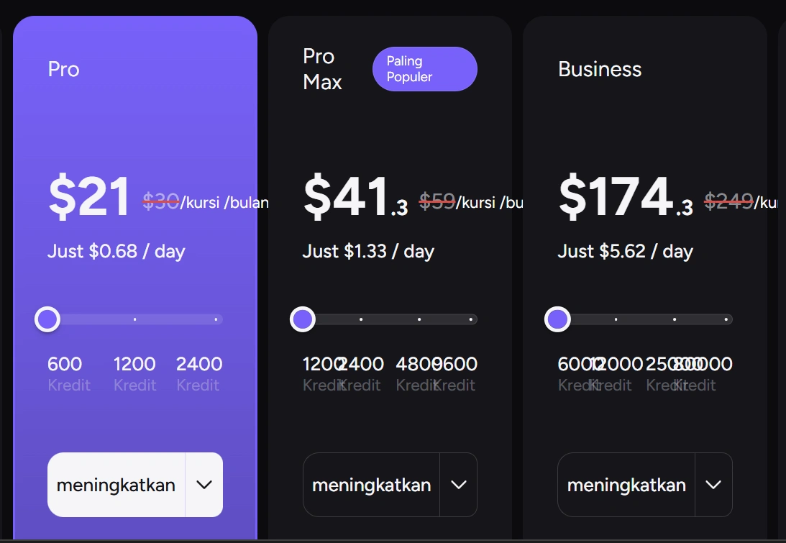The height and width of the screenshot is (543, 786).
Task: Click meningkatkan button on Business plan
Action: pos(626,485)
